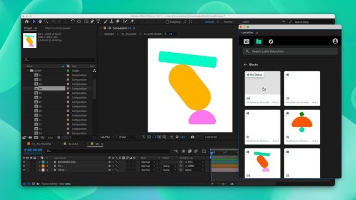Hide the PILL layer eye
The image size is (356, 200).
pyautogui.click(x=24, y=166)
